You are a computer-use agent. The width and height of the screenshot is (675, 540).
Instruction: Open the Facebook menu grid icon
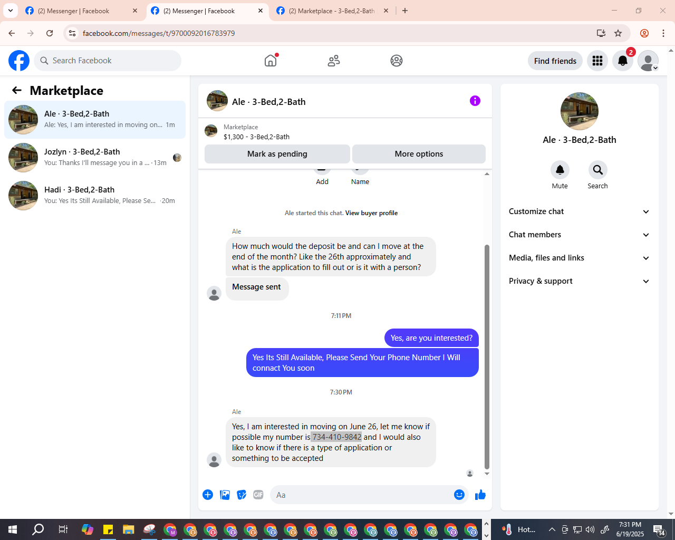click(597, 61)
